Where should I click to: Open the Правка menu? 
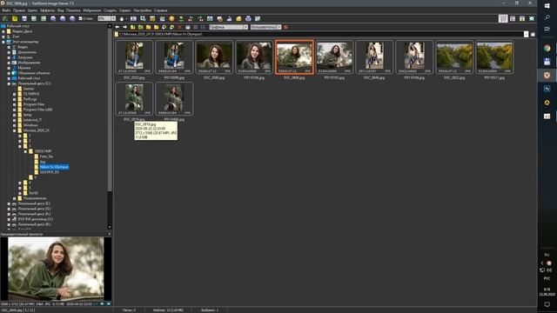point(19,10)
